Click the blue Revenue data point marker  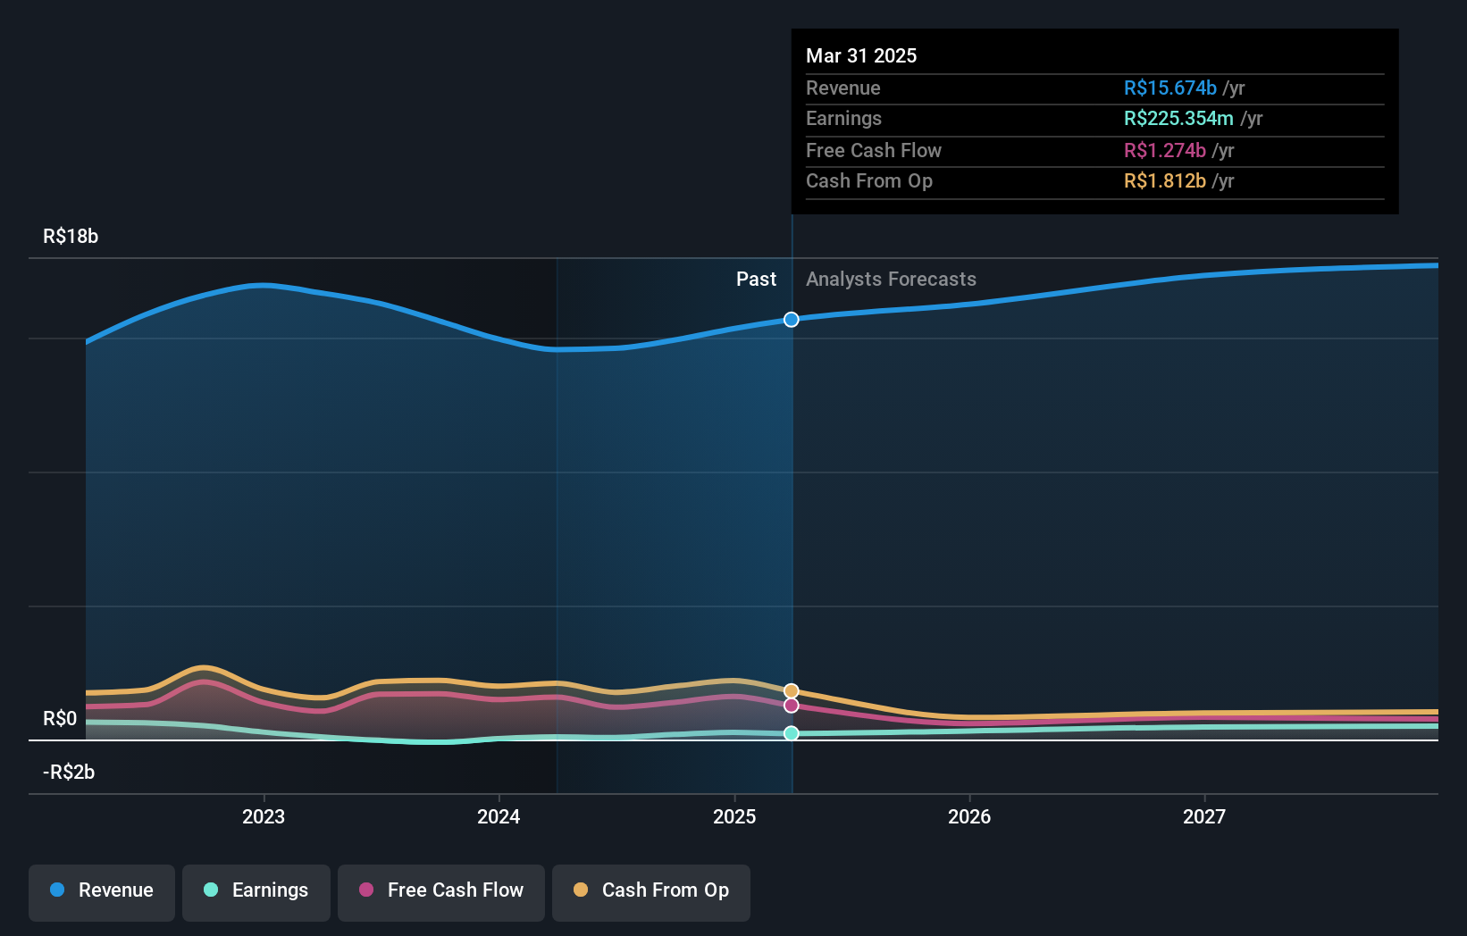(x=792, y=320)
